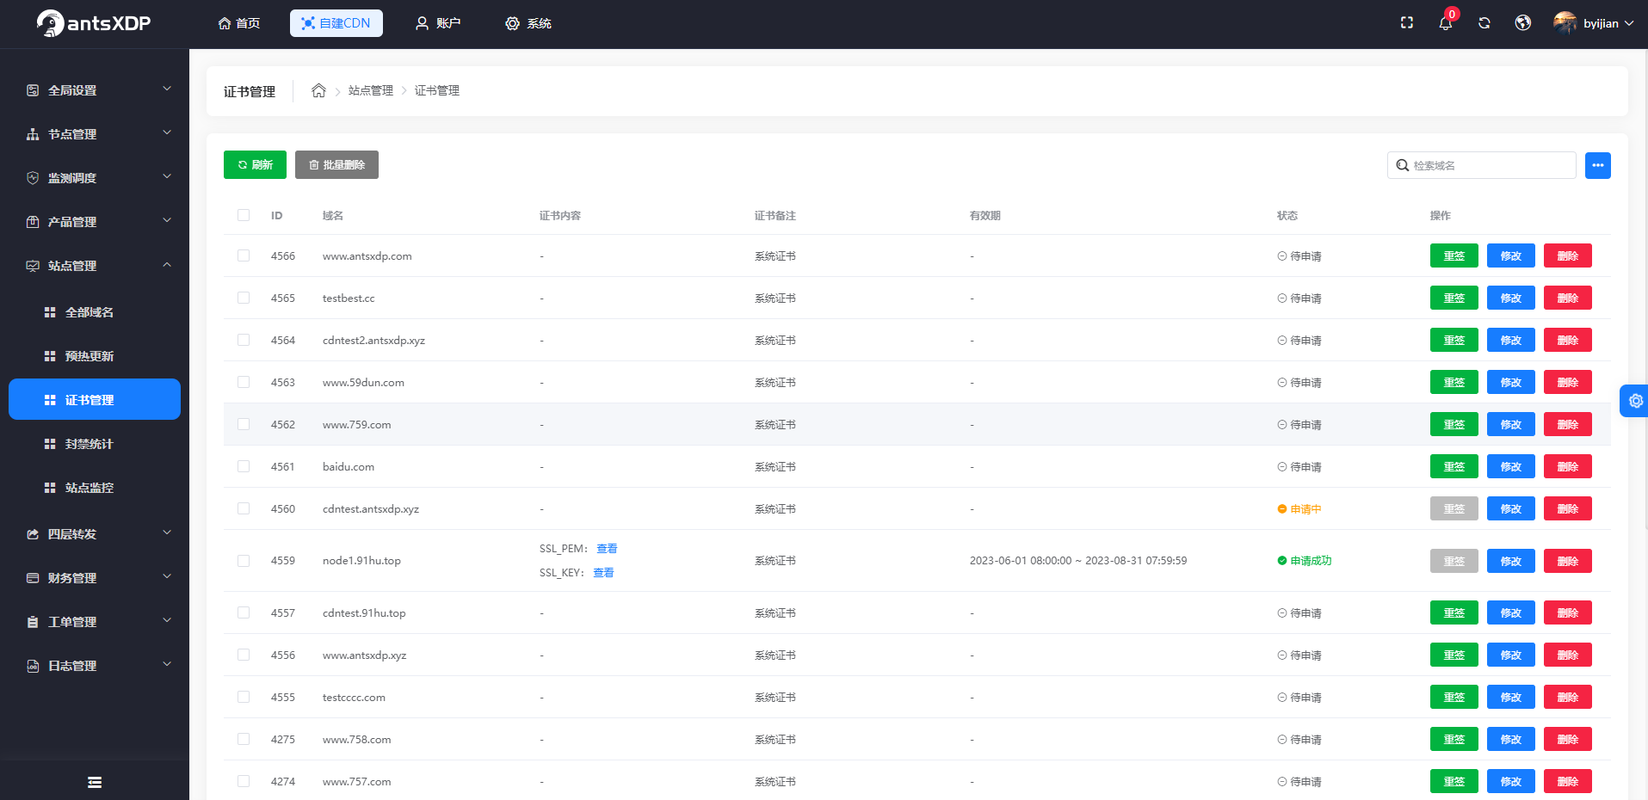Collapse sidebar with the bottom menu icon
This screenshot has width=1648, height=800.
(x=95, y=782)
